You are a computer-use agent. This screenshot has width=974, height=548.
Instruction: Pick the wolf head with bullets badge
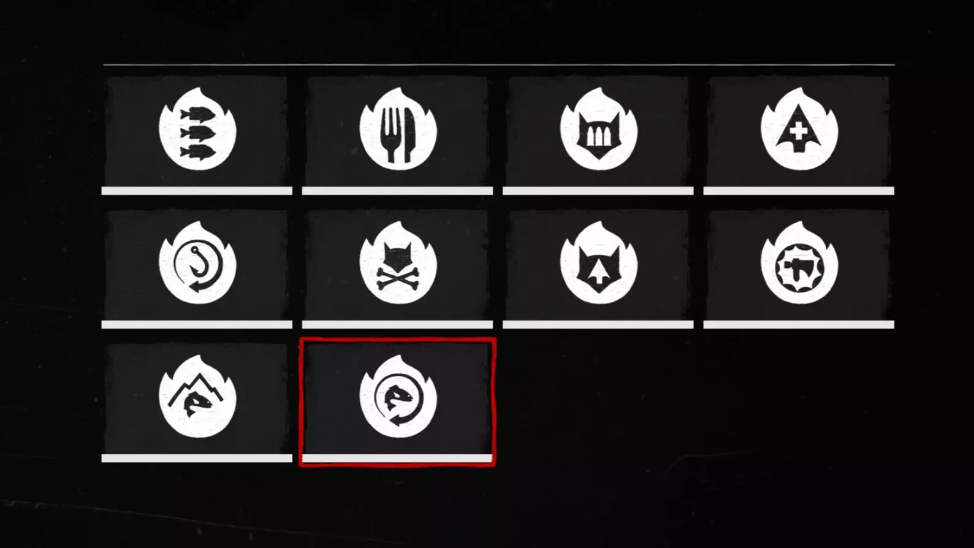pyautogui.click(x=599, y=129)
